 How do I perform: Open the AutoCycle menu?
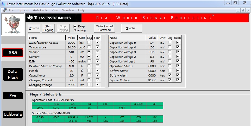40,10
